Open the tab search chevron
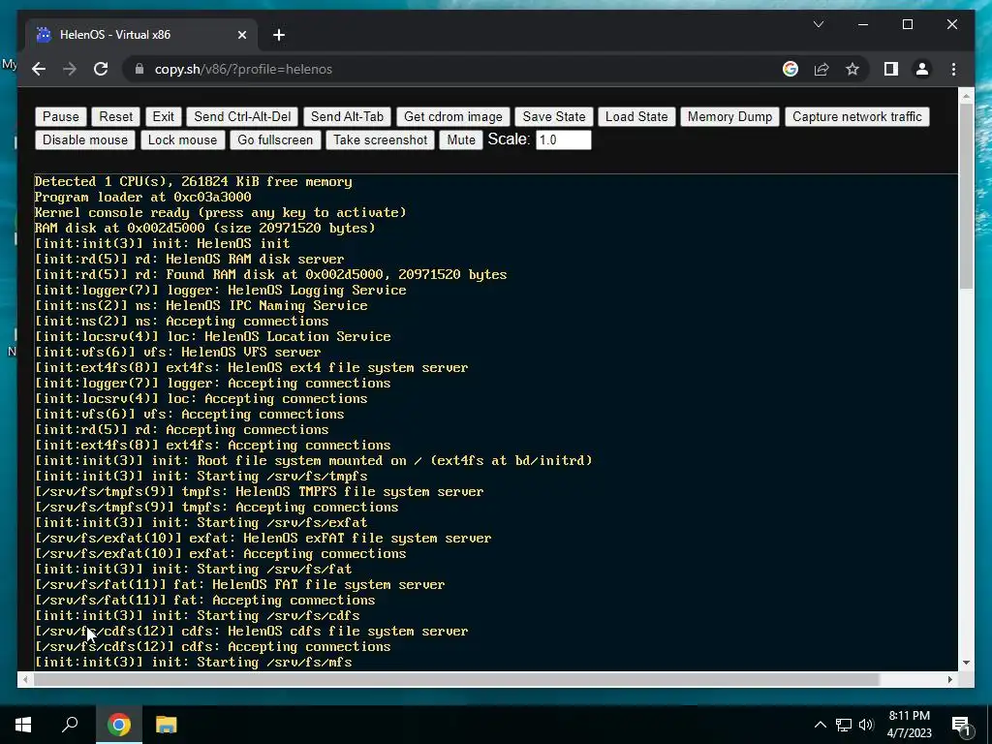 tap(818, 24)
